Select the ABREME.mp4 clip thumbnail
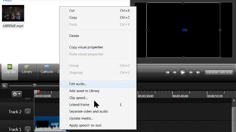 pyautogui.click(x=13, y=13)
